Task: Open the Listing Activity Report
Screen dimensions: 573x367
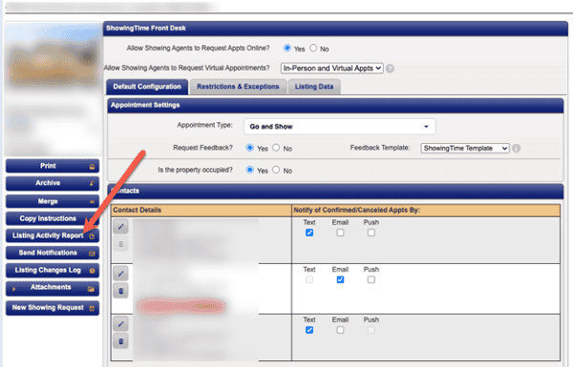Action: pyautogui.click(x=53, y=235)
